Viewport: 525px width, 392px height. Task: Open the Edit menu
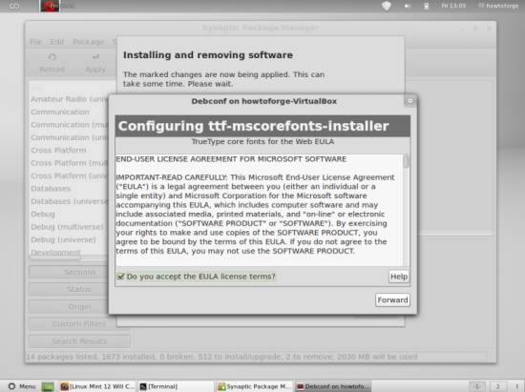(56, 42)
